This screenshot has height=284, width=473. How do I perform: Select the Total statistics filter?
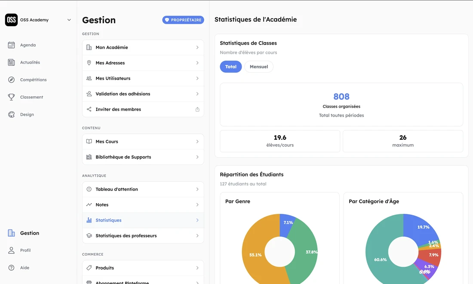pyautogui.click(x=230, y=67)
